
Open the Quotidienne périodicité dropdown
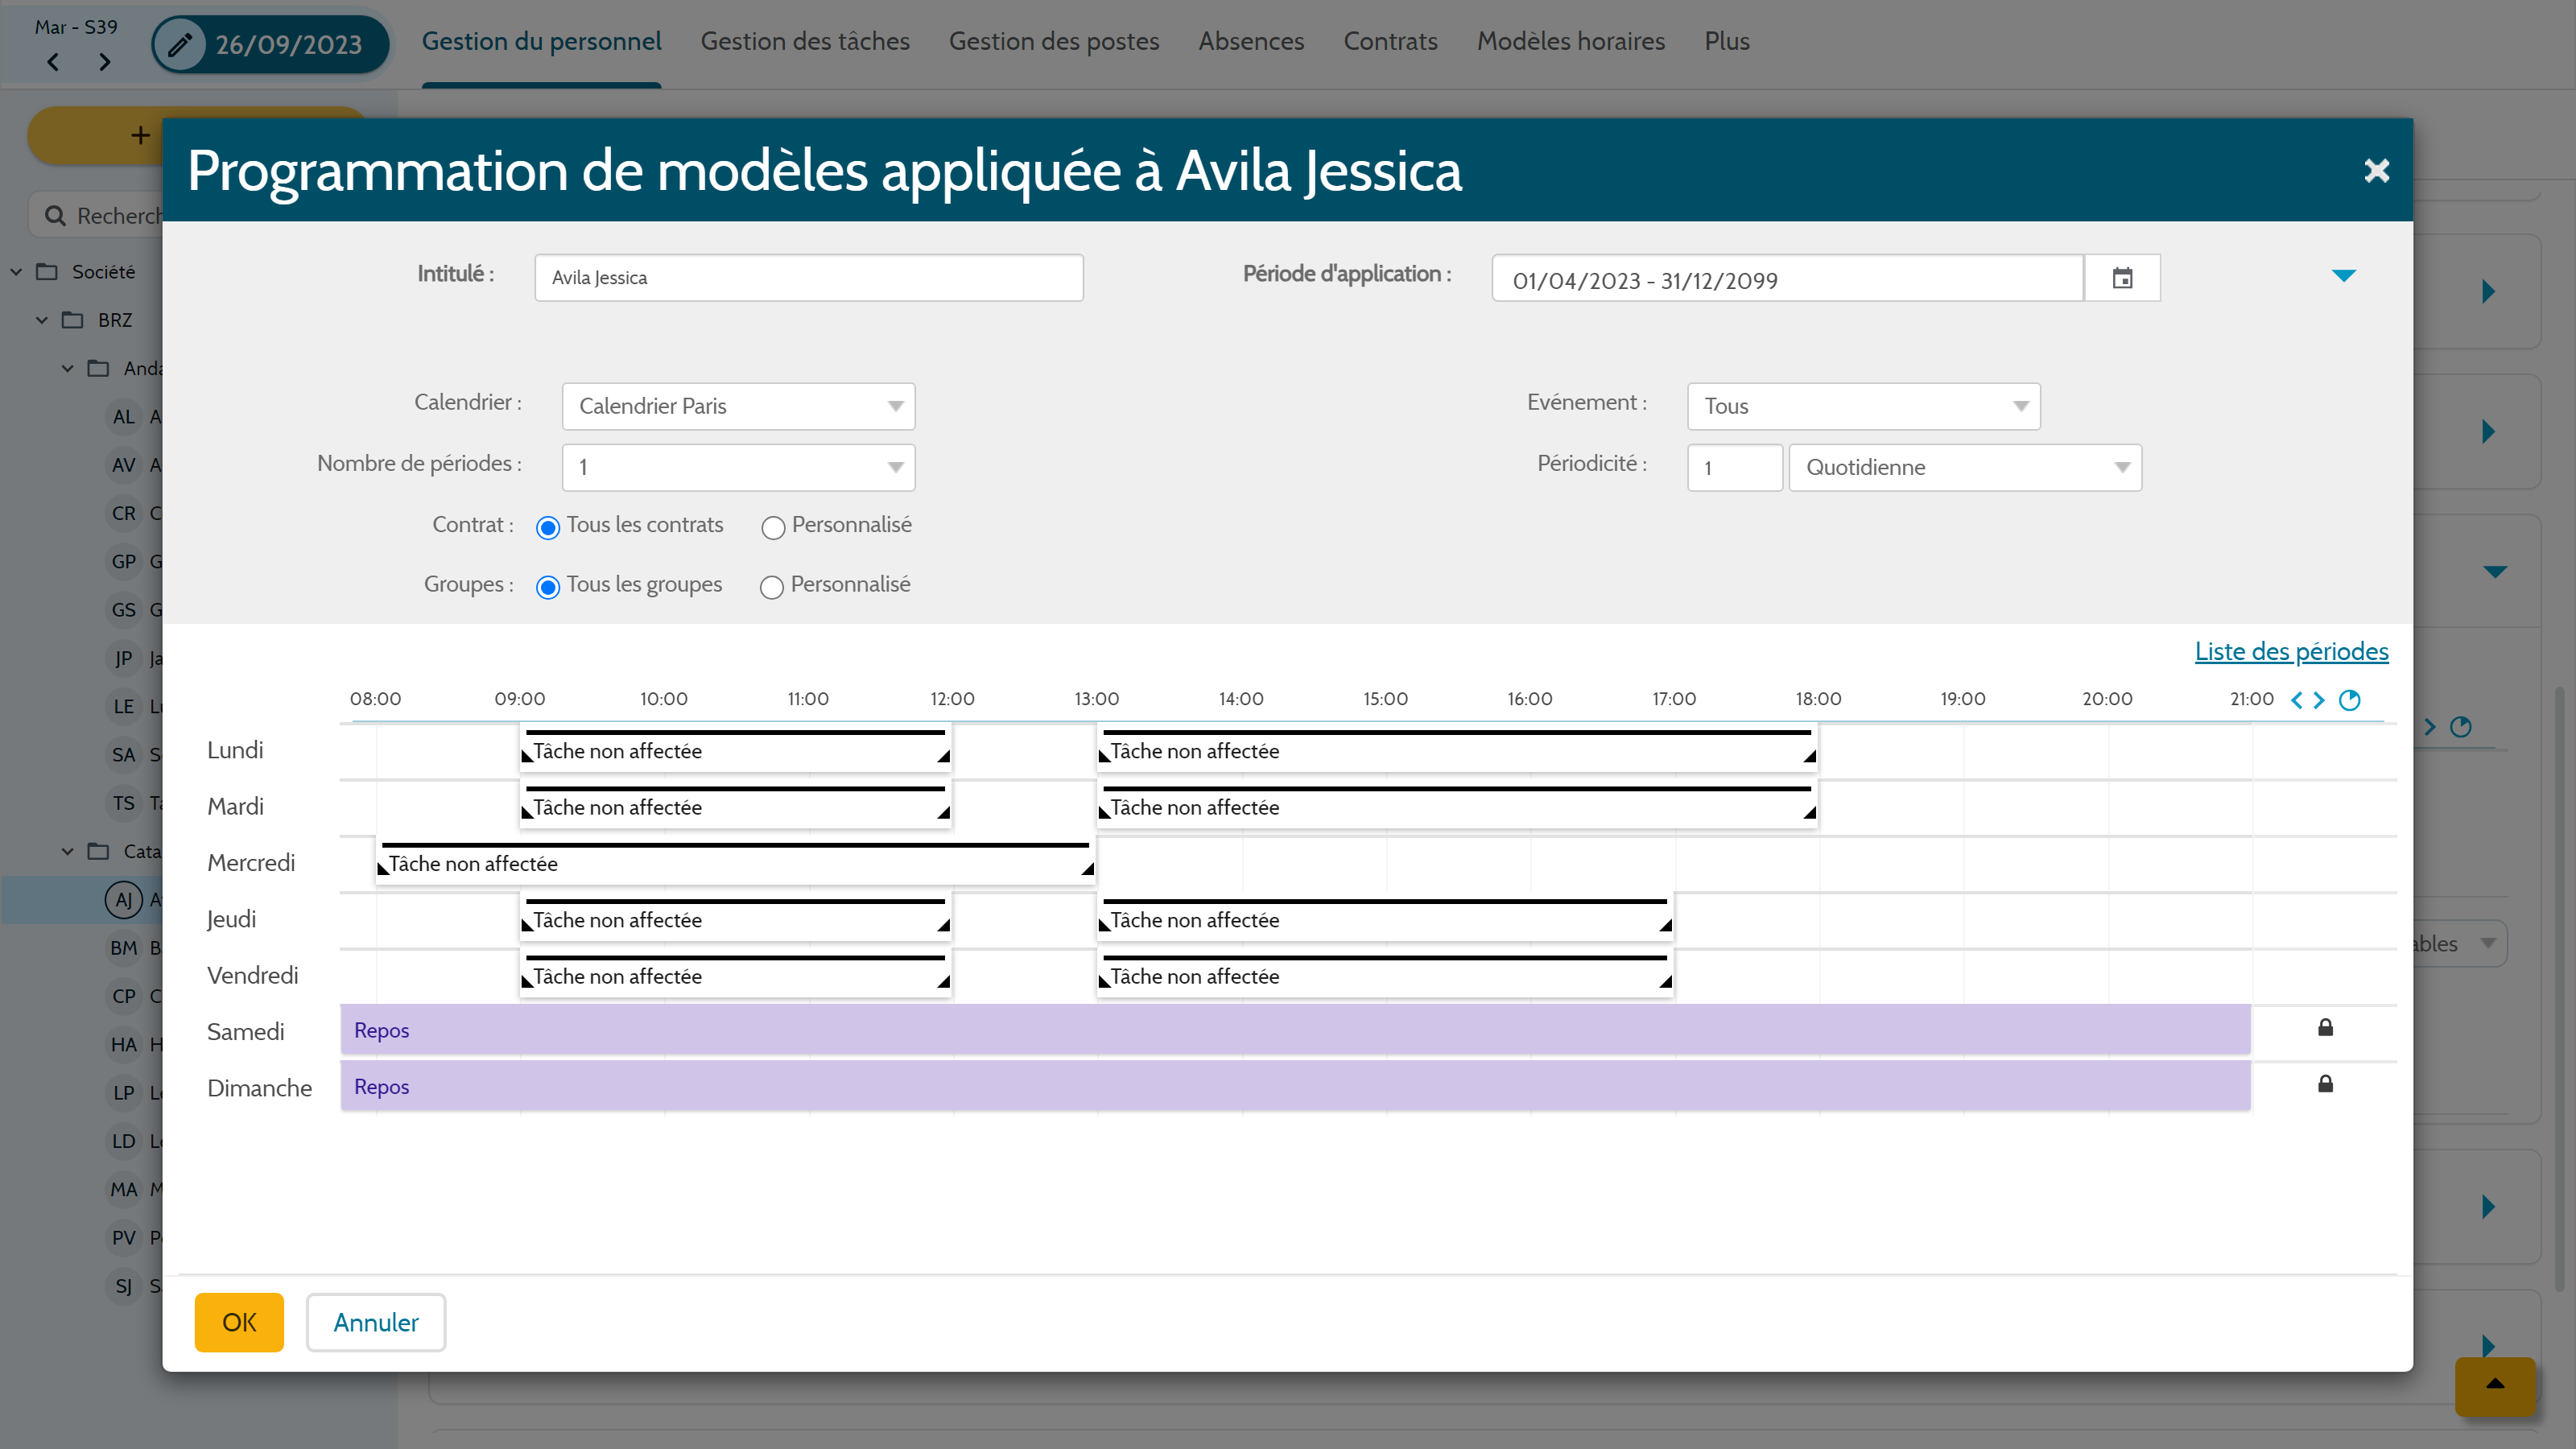[x=1965, y=467]
